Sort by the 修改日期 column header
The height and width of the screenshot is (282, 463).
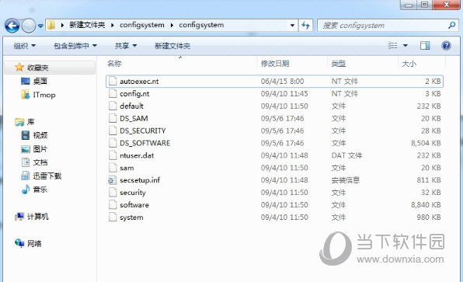tap(275, 64)
